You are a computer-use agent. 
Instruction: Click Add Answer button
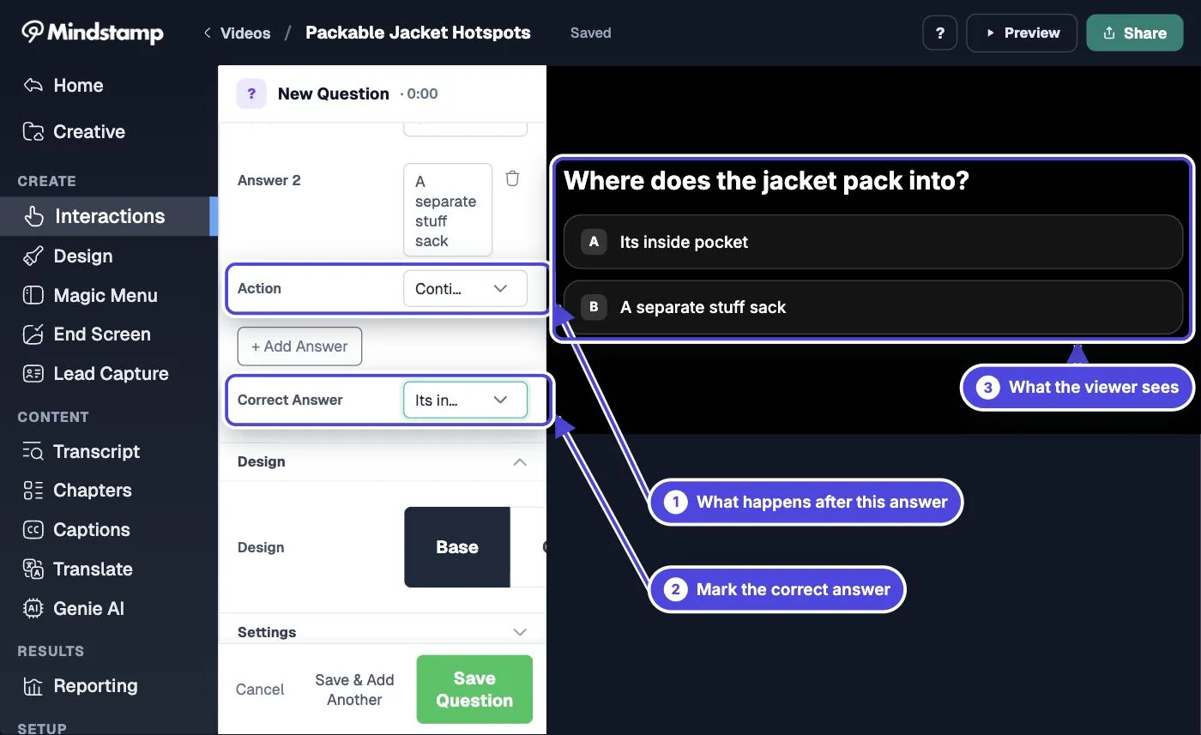(299, 346)
